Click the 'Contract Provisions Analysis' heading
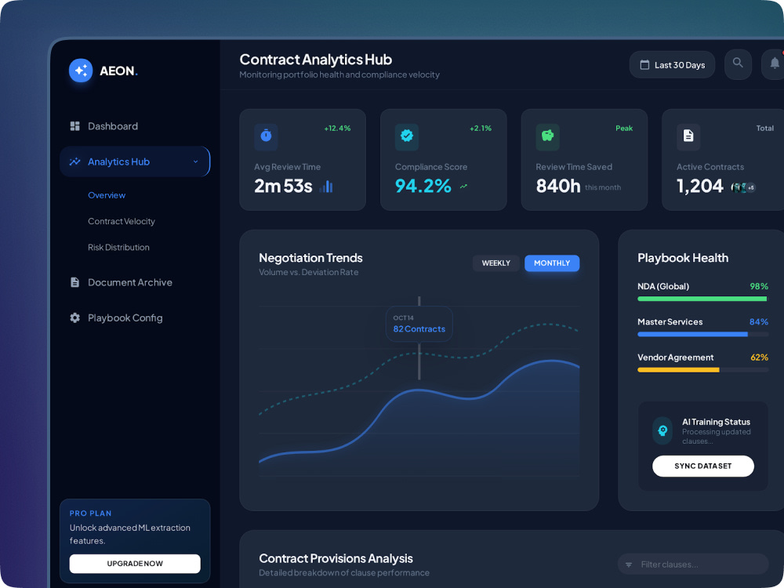Image resolution: width=784 pixels, height=588 pixels. [336, 558]
